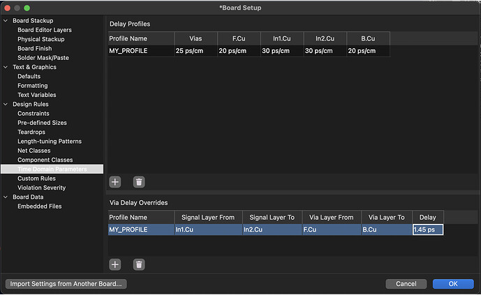The width and height of the screenshot is (481, 295).
Task: Confirm the dialog with OK
Action: pyautogui.click(x=452, y=284)
